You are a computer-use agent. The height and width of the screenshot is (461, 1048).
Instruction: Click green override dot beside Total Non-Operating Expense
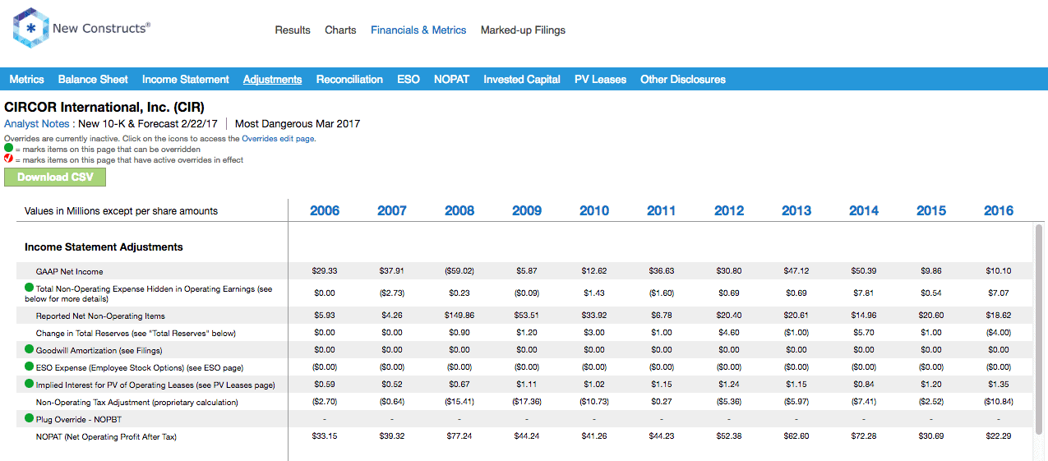point(30,288)
